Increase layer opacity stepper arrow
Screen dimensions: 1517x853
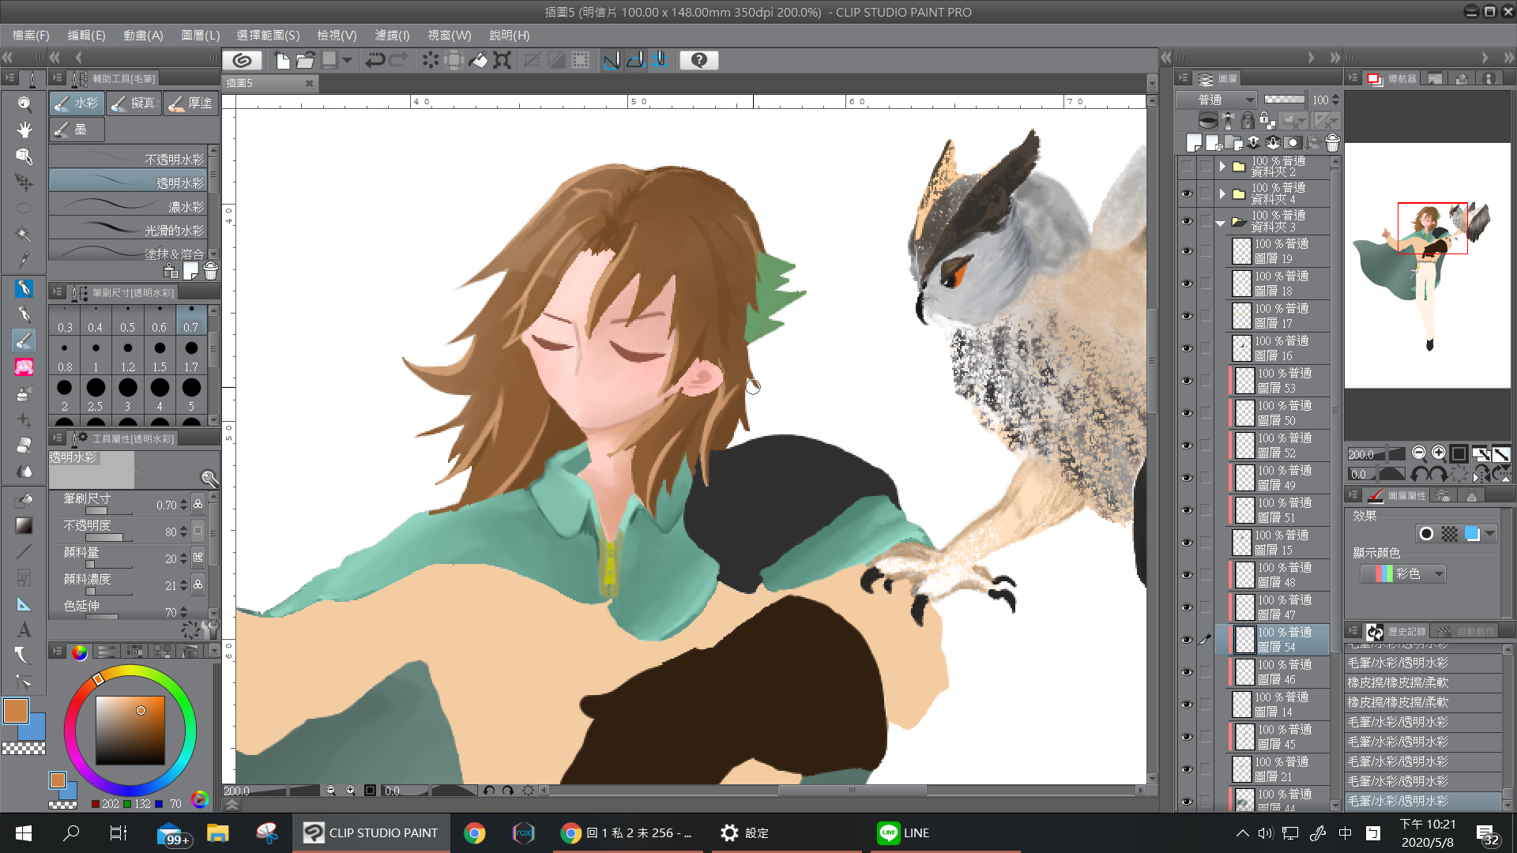coord(1335,96)
